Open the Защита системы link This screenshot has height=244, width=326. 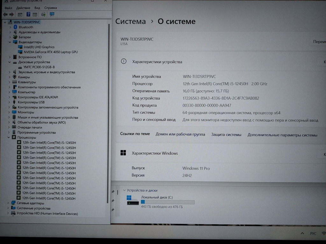[226, 135]
